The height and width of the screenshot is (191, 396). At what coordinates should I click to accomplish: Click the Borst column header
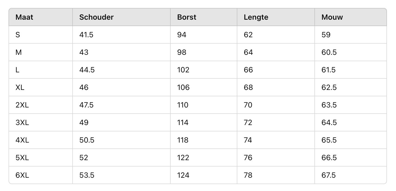point(187,17)
